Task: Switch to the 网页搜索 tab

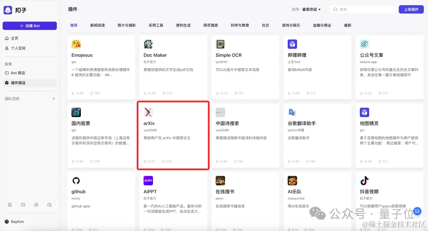Action: coord(210,25)
